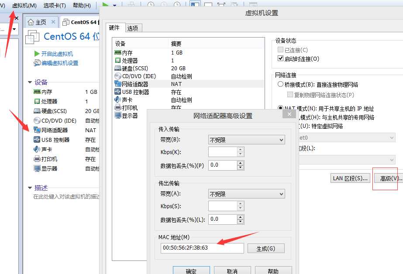Click the green power-on play toolbar icon
The height and width of the screenshot is (274, 403).
coord(105,5)
